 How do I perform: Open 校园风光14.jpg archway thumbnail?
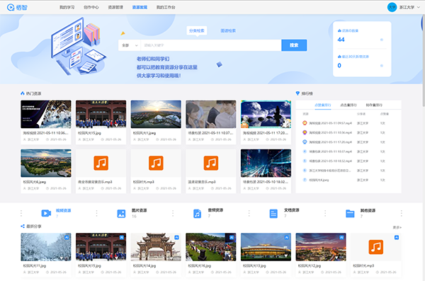point(156,247)
